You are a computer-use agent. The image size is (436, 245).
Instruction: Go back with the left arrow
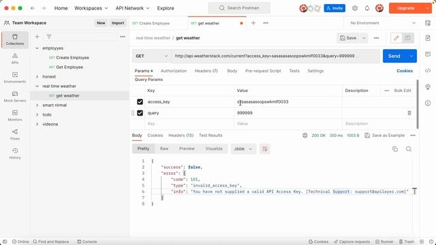33,8
